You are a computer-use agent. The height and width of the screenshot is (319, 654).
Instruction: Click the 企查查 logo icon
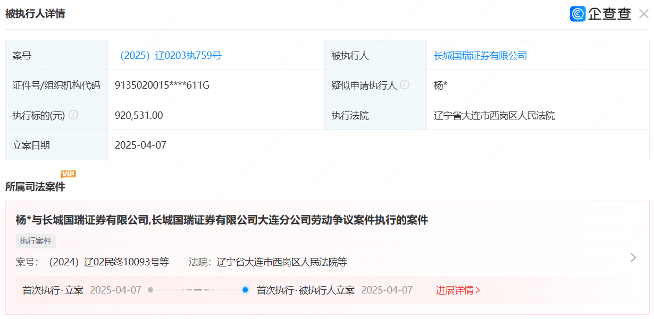pos(577,14)
